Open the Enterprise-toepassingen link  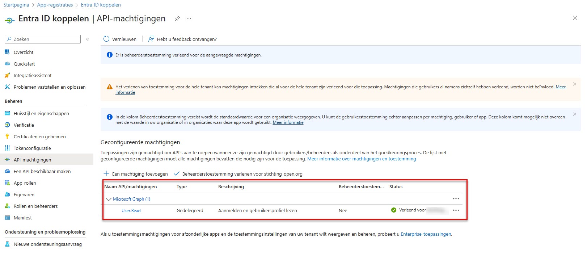coord(426,234)
